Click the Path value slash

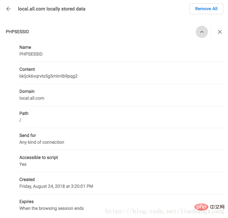pyautogui.click(x=20, y=120)
